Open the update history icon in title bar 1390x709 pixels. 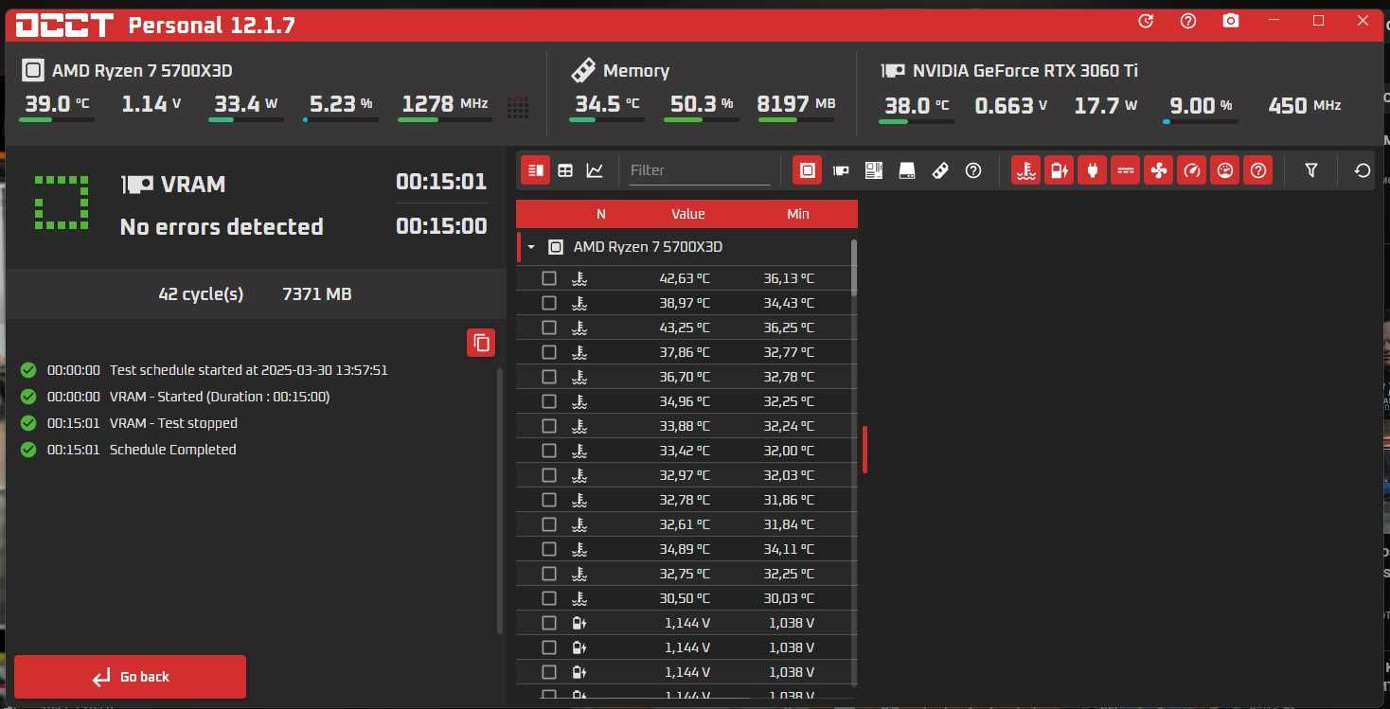(x=1146, y=21)
